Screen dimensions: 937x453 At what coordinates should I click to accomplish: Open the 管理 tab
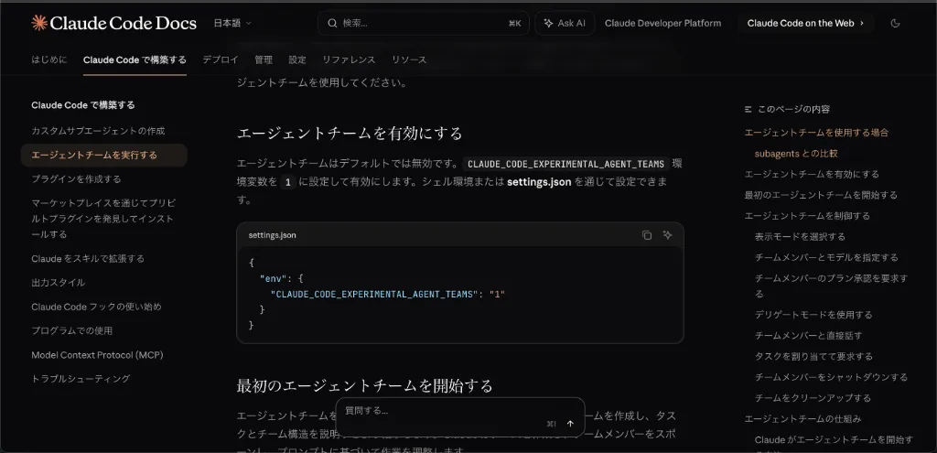264,59
